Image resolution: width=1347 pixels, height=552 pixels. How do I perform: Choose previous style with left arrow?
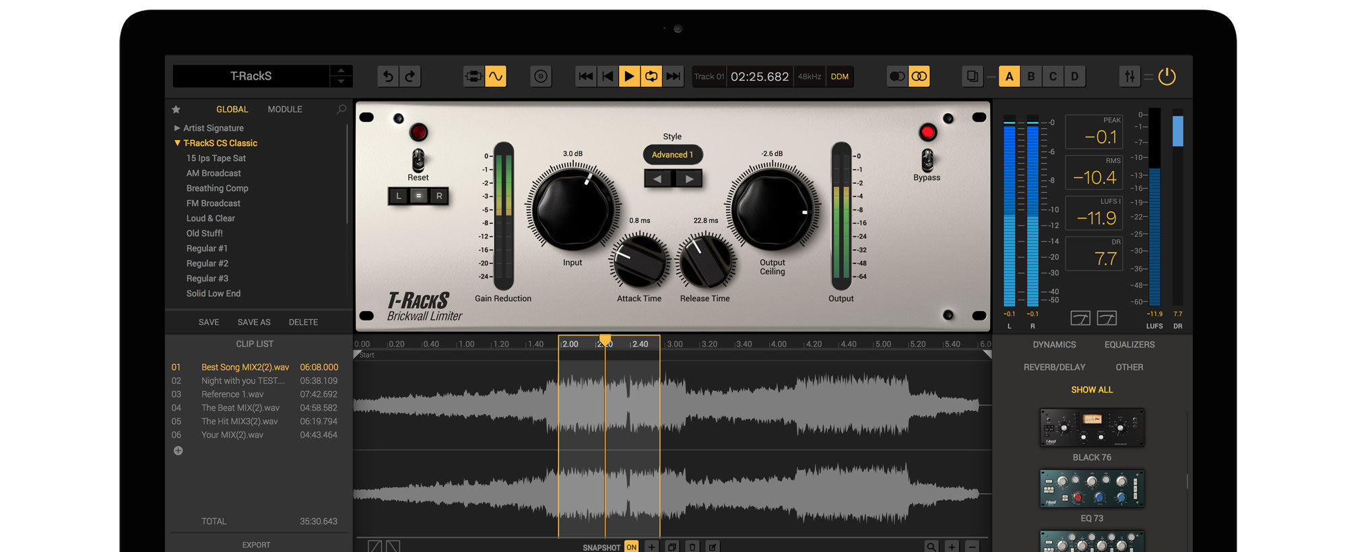(x=658, y=178)
